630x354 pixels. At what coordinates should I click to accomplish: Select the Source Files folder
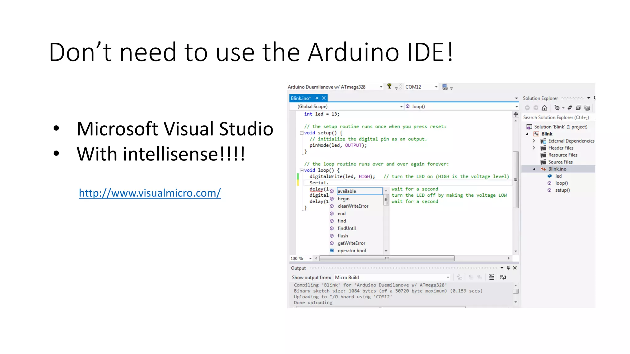tap(560, 162)
